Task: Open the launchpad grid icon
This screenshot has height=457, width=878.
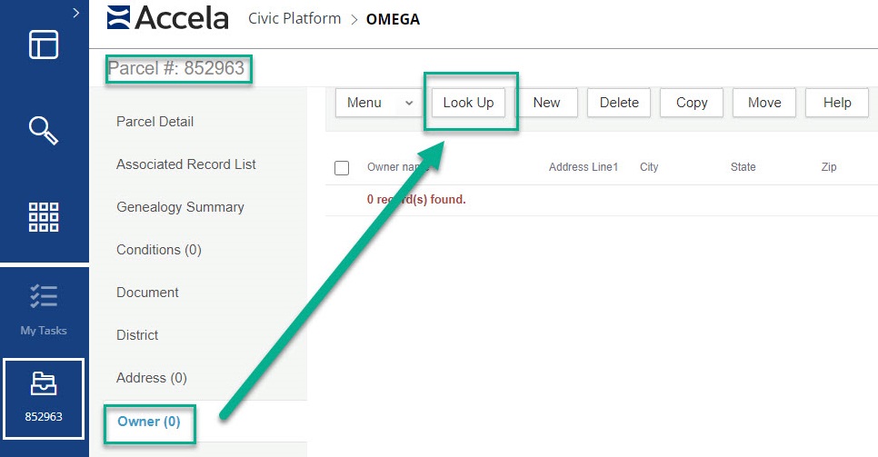Action: [44, 218]
